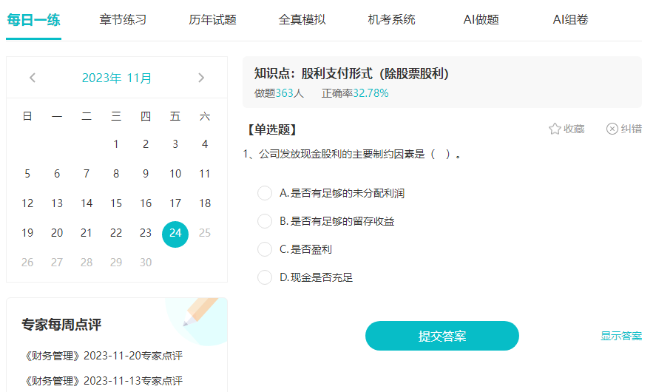Screen dimensions: 656x392
Task: Choose option B 是否有足够的留存收益
Action: click(265, 221)
